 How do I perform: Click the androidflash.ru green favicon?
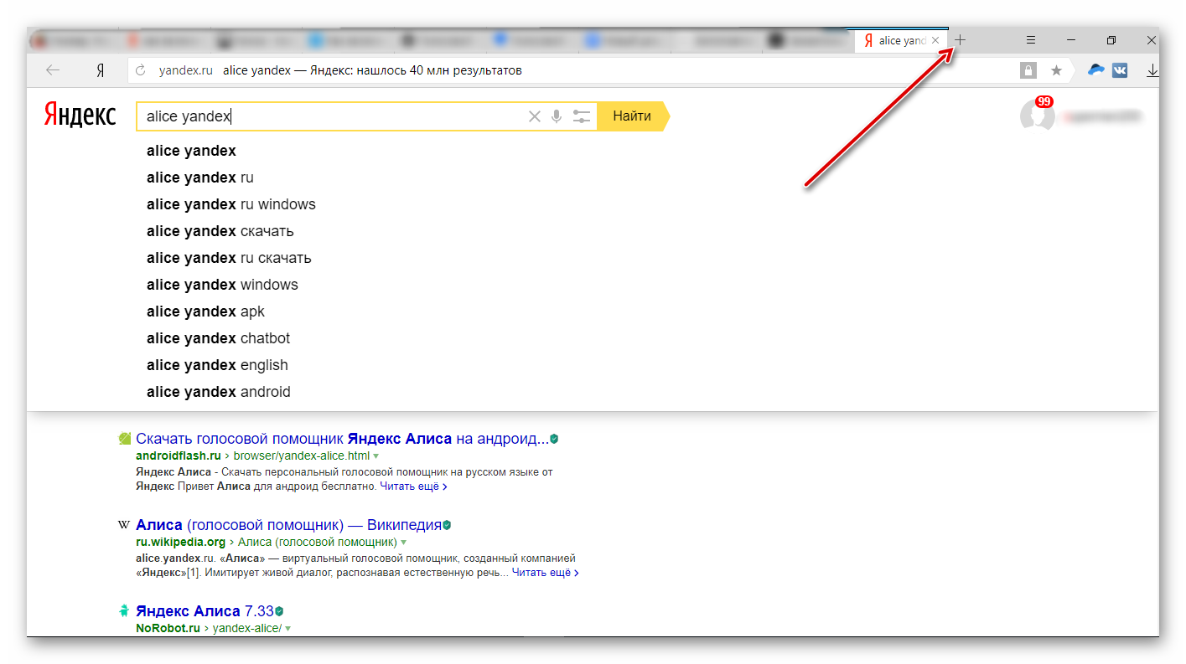[125, 438]
